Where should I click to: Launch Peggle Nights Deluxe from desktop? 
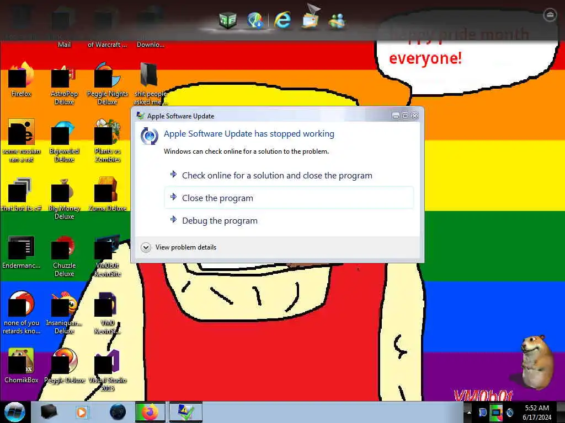point(108,84)
